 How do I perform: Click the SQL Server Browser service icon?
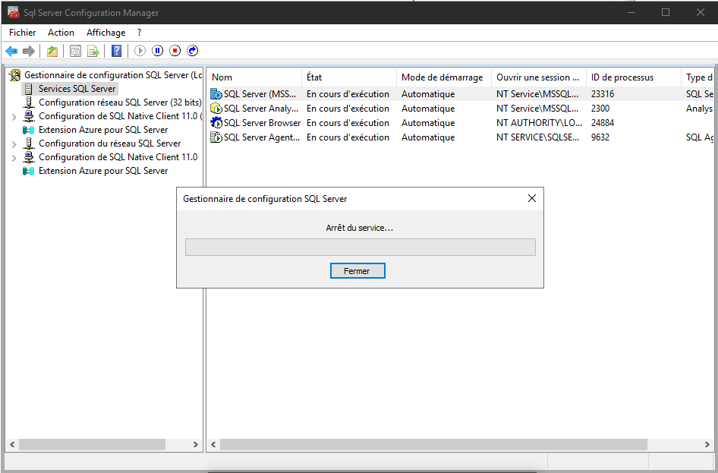(x=216, y=123)
